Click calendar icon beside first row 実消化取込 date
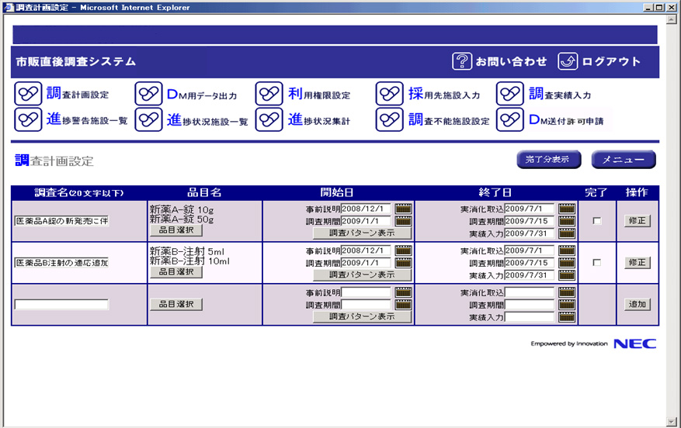Viewport: 681px width, 428px height. click(x=566, y=209)
